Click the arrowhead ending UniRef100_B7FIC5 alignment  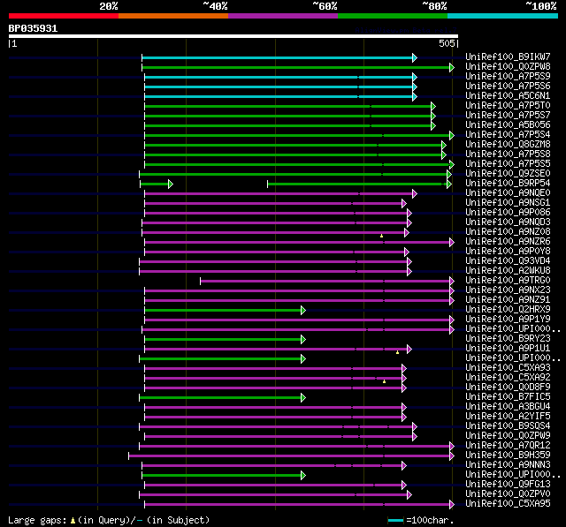point(303,398)
